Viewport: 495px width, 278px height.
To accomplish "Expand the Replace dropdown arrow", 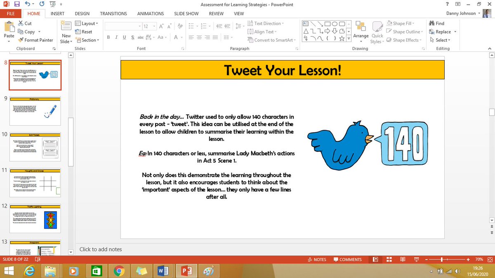I will 455,32.
